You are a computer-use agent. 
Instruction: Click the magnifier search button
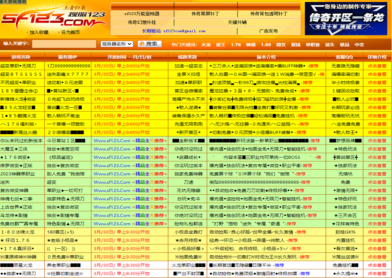tap(149, 44)
